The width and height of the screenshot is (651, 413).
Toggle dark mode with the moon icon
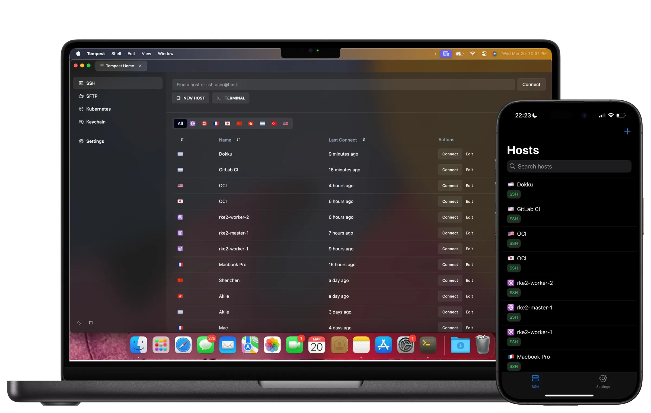point(79,323)
